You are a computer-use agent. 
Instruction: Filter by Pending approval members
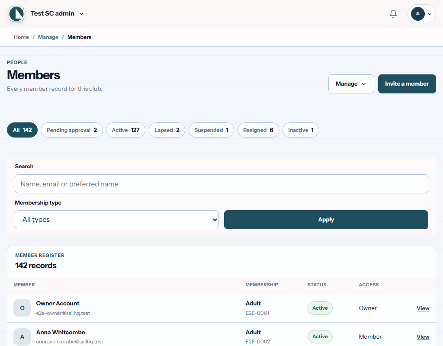pyautogui.click(x=72, y=130)
